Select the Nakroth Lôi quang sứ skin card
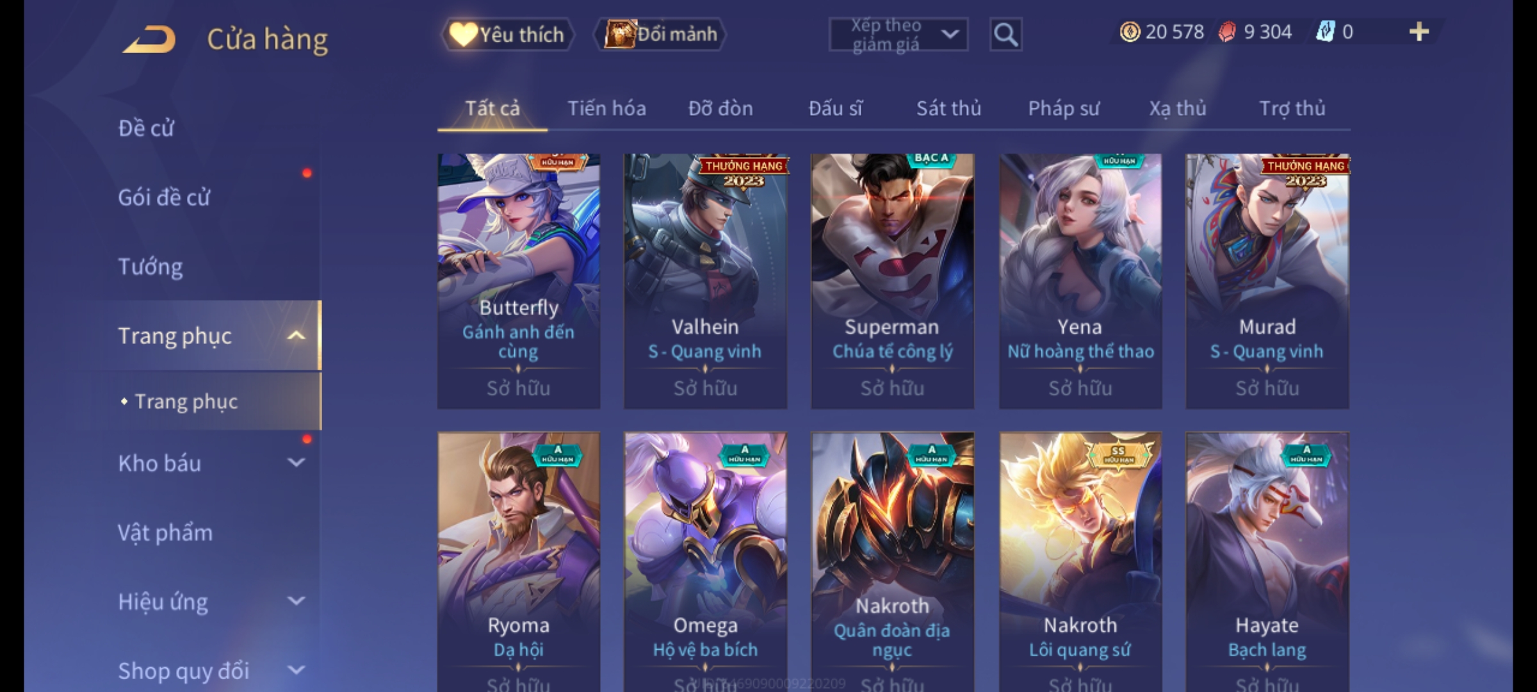1537x692 pixels. [1080, 561]
